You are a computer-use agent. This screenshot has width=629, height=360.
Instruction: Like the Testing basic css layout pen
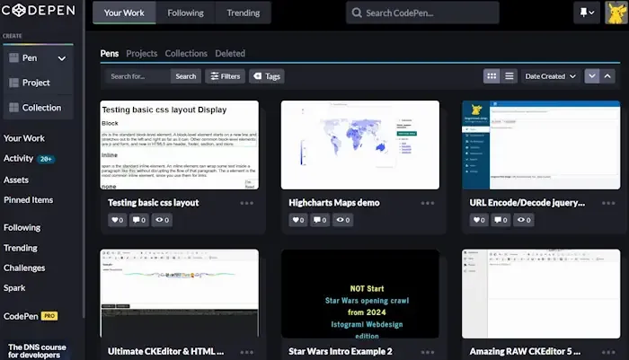coord(117,220)
